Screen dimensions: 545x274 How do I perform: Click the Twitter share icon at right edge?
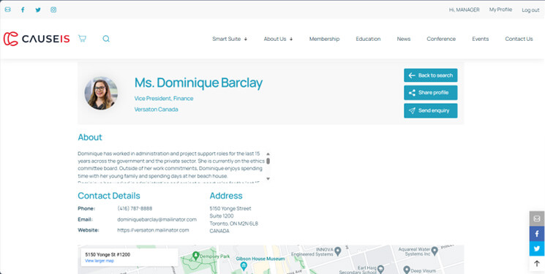pos(537,248)
